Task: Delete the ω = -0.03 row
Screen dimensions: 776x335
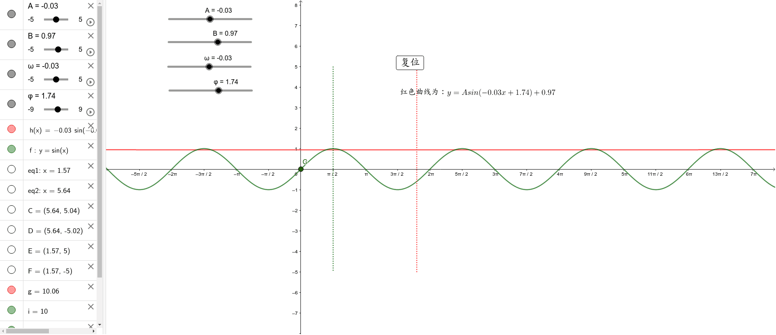Action: (91, 66)
